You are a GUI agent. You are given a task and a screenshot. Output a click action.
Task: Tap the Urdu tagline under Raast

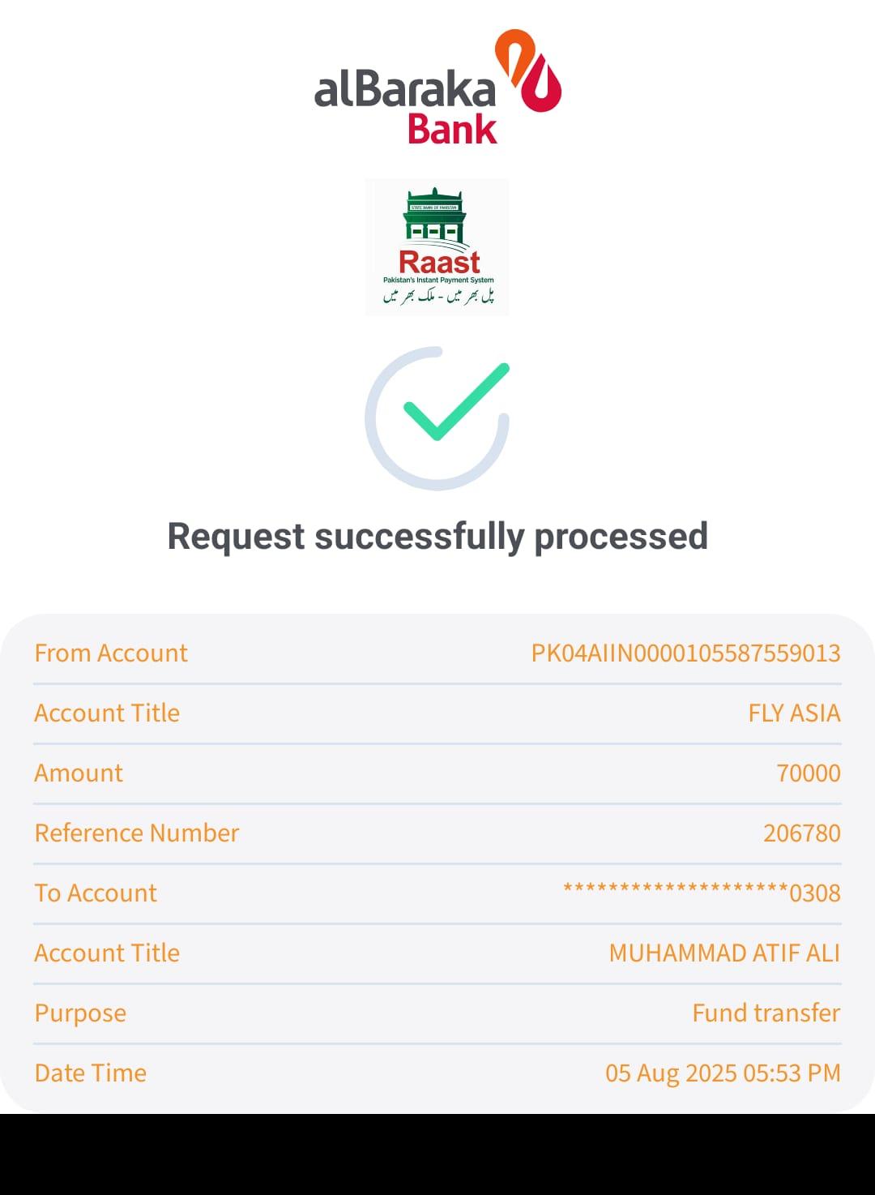(438, 297)
